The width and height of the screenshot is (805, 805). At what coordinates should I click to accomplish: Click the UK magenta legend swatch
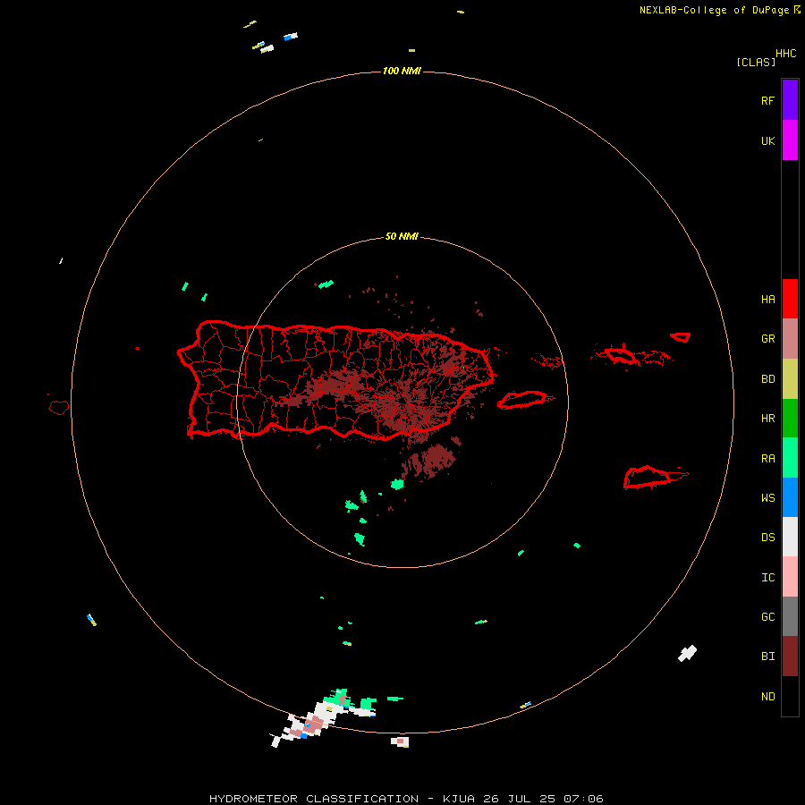[790, 140]
